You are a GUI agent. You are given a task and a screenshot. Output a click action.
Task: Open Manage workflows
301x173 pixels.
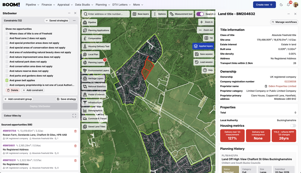(284, 22)
